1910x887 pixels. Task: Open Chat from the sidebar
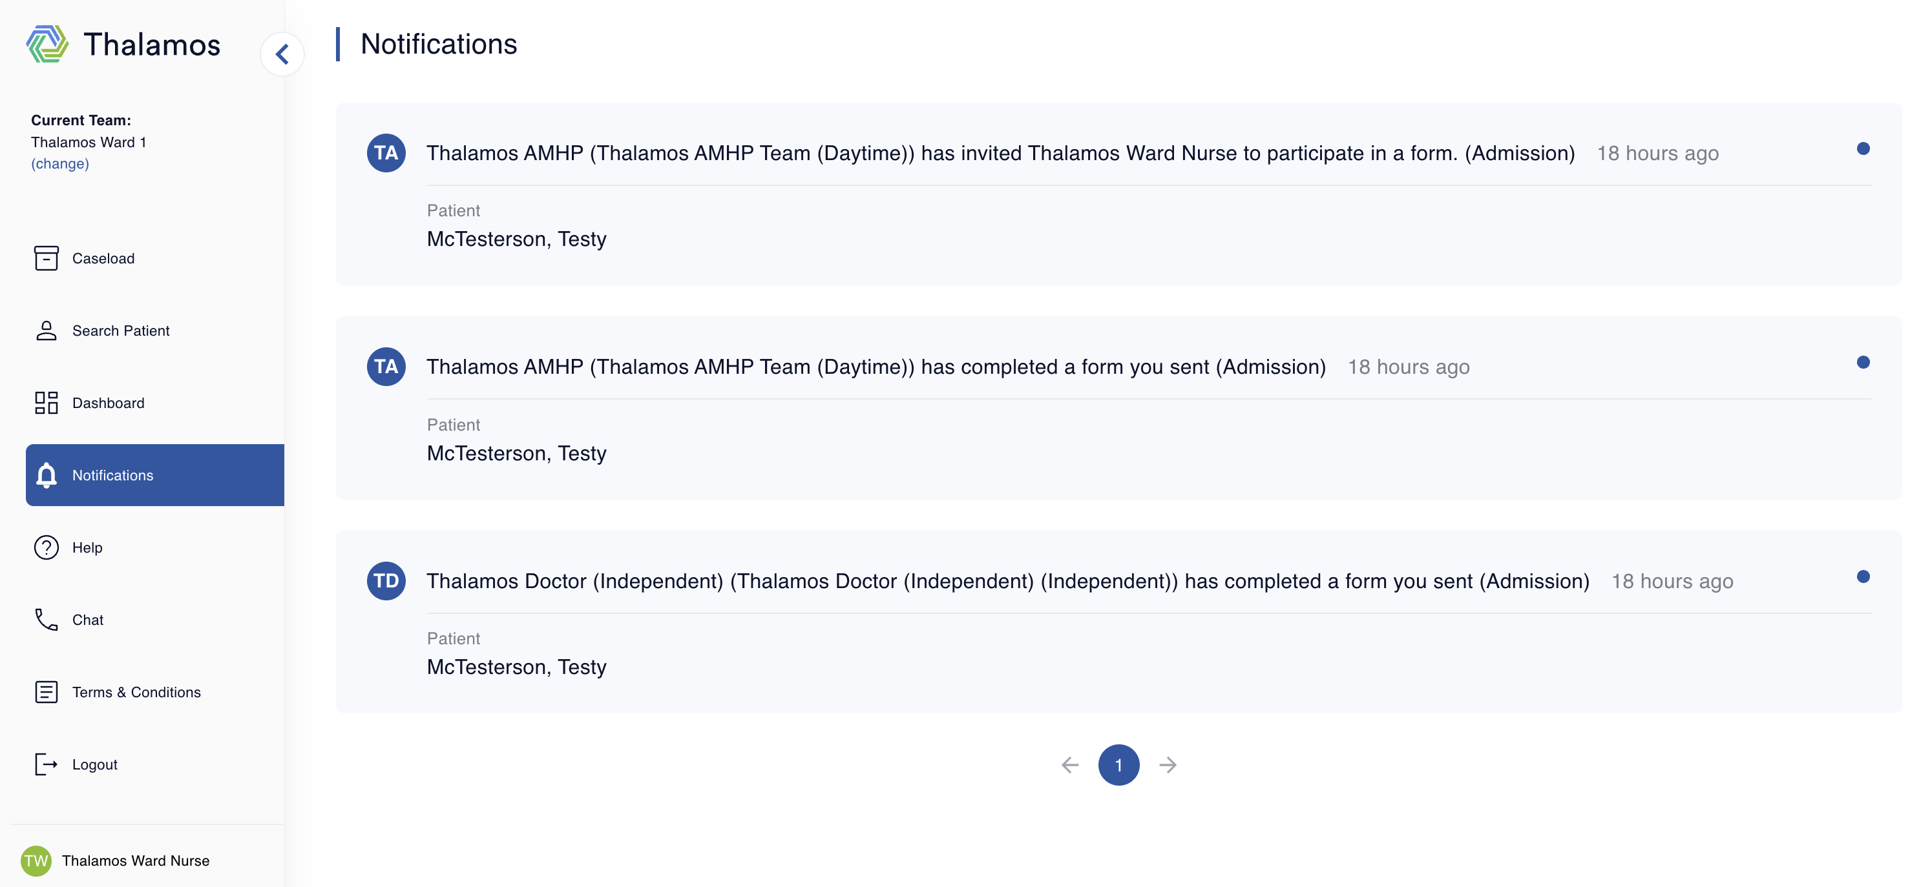point(155,620)
